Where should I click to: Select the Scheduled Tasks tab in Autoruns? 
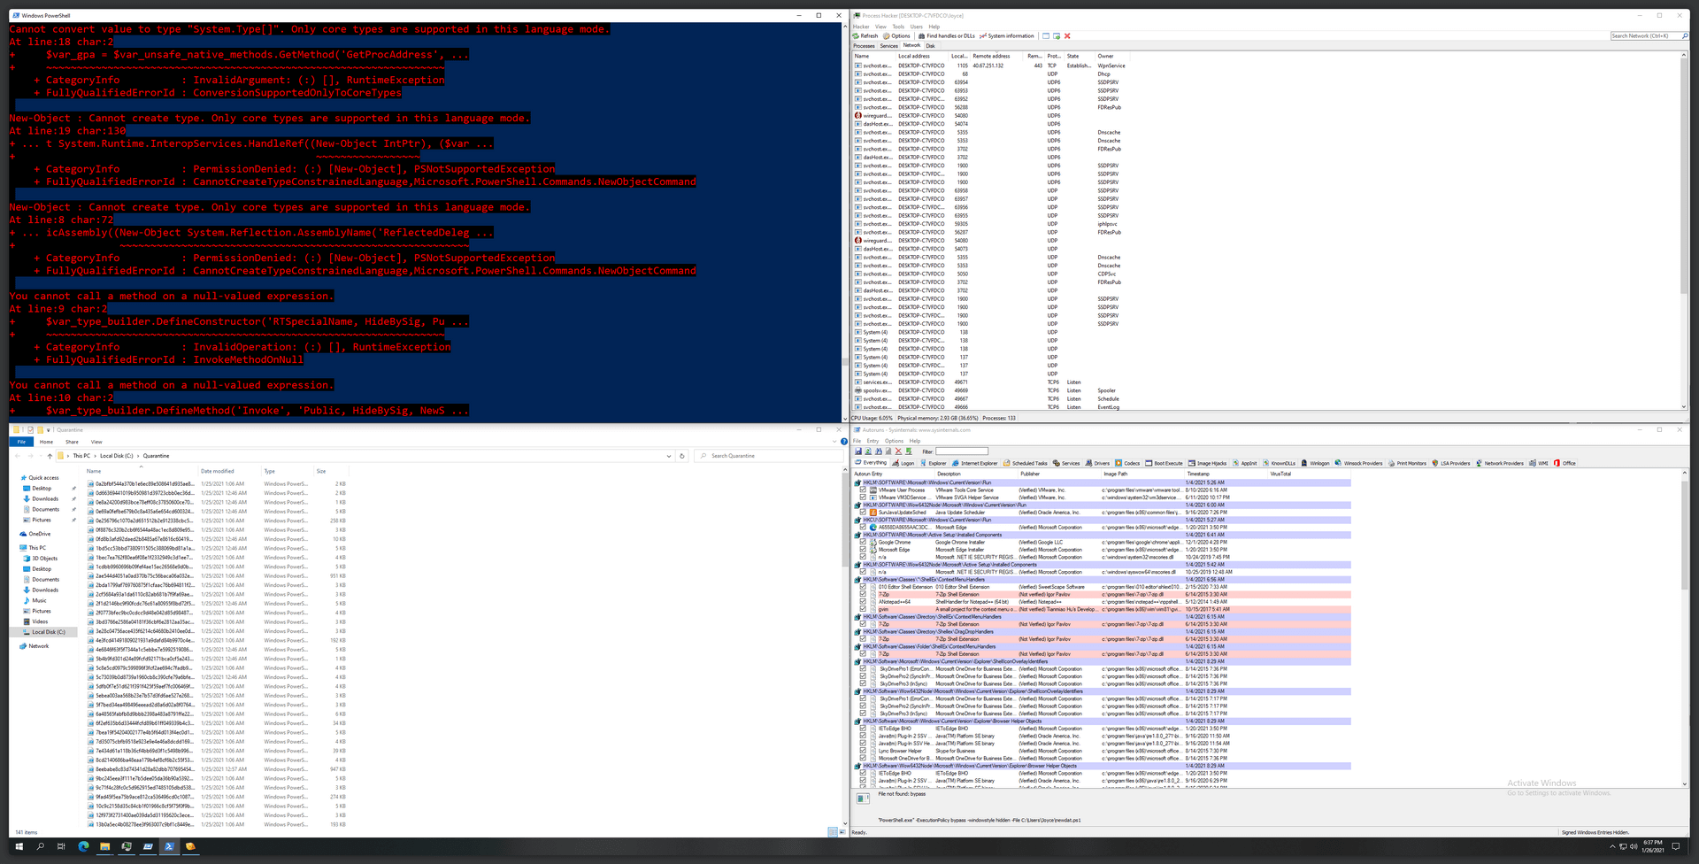[1024, 463]
